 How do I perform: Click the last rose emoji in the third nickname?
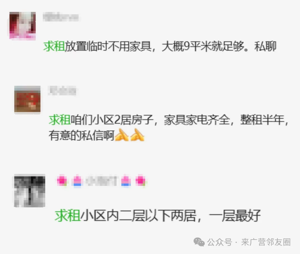tap(141, 181)
